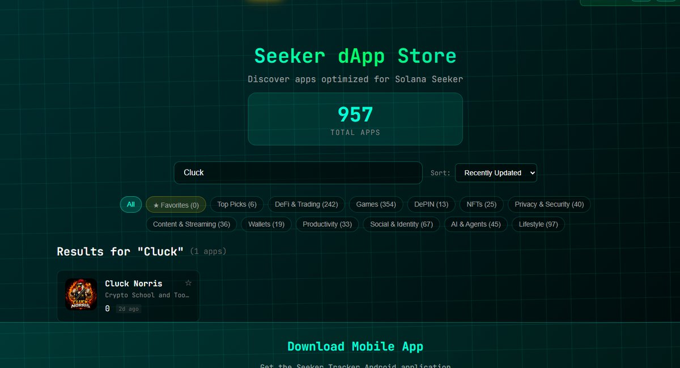680x368 pixels.
Task: Click the "TOTAL APPS" label
Action: [355, 132]
